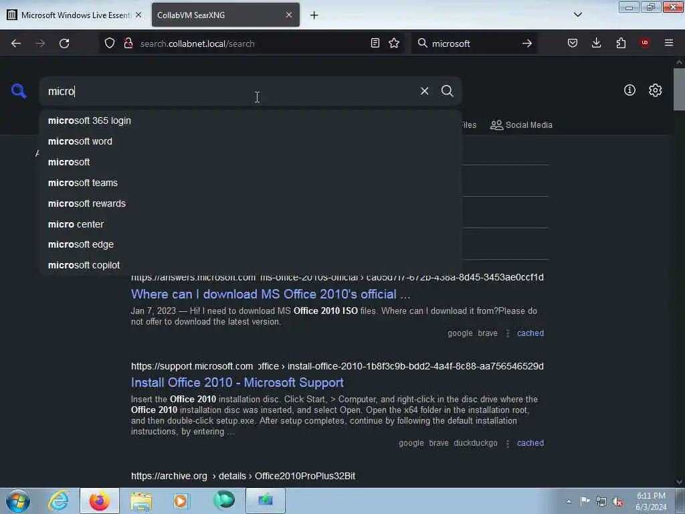Close the Microsoft Windows Live tab

point(138,15)
